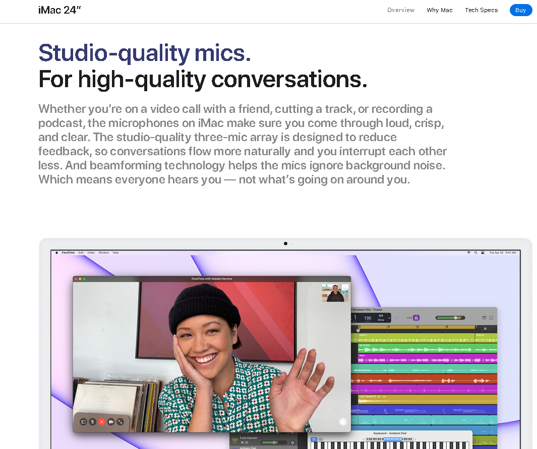Select the Chorus region
This screenshot has width=537, height=449.
[x=486, y=338]
